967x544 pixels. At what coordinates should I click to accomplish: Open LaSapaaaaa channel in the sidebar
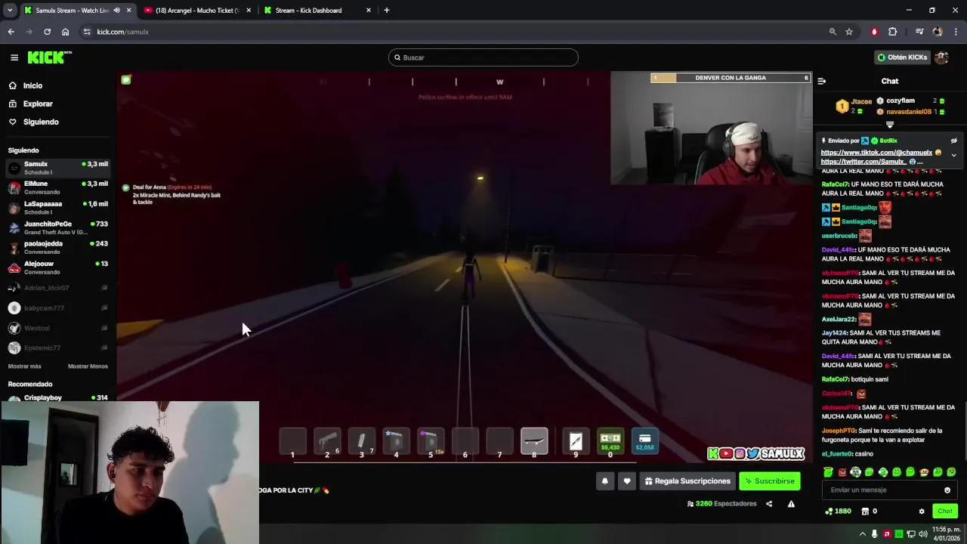pyautogui.click(x=58, y=208)
